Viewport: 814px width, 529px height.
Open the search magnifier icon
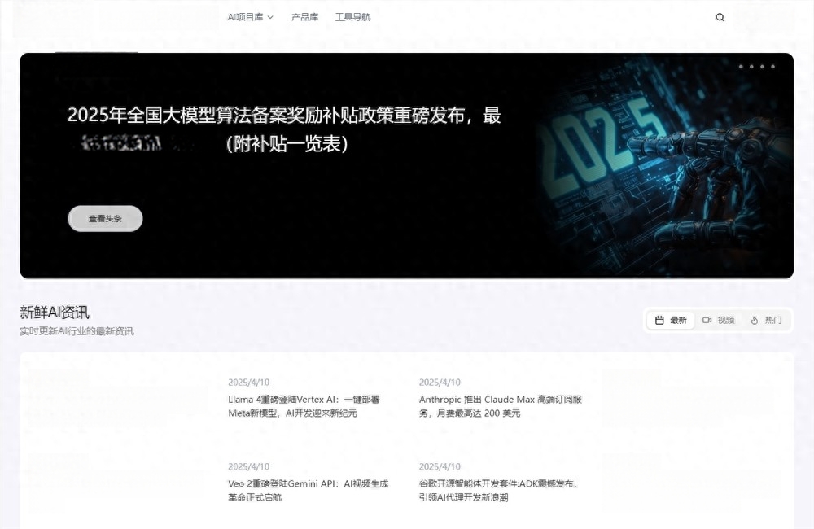coord(720,17)
